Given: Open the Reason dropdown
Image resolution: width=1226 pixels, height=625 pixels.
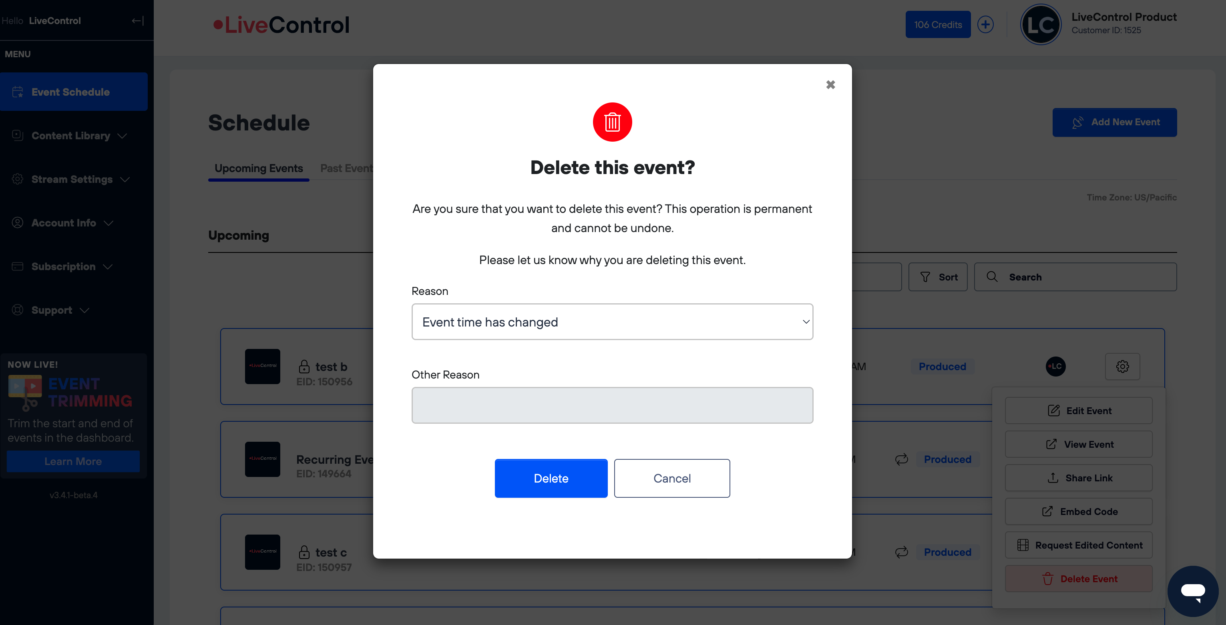Looking at the screenshot, I should click(612, 322).
